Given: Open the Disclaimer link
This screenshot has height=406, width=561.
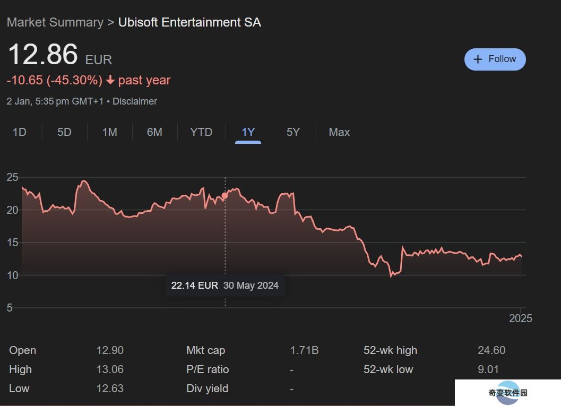Looking at the screenshot, I should pos(135,101).
